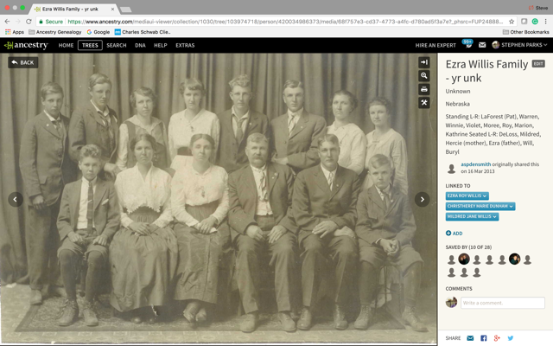Image resolution: width=553 pixels, height=346 pixels.
Task: Click the green Grammarly extension icon
Action: click(x=535, y=22)
